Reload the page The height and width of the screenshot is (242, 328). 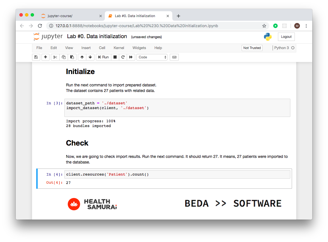(x=40, y=26)
